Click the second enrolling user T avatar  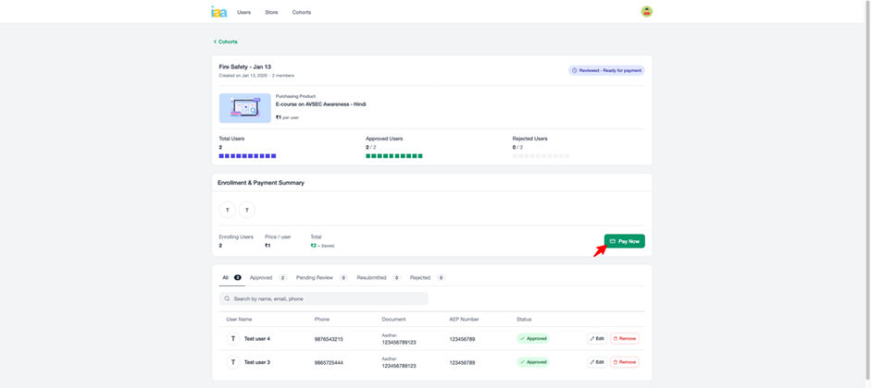[x=247, y=210]
